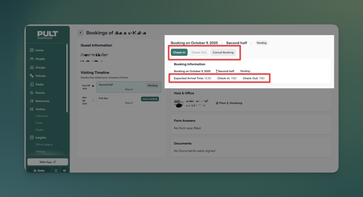Select Flows submenu item

pos(39,123)
